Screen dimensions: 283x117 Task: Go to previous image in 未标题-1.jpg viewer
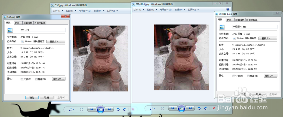coord(173,108)
